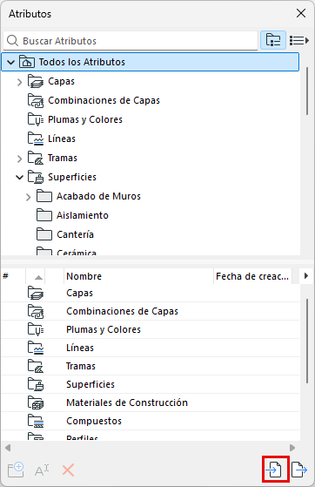315x487 pixels.
Task: Click the Líneas list icon
Action: (x=36, y=348)
